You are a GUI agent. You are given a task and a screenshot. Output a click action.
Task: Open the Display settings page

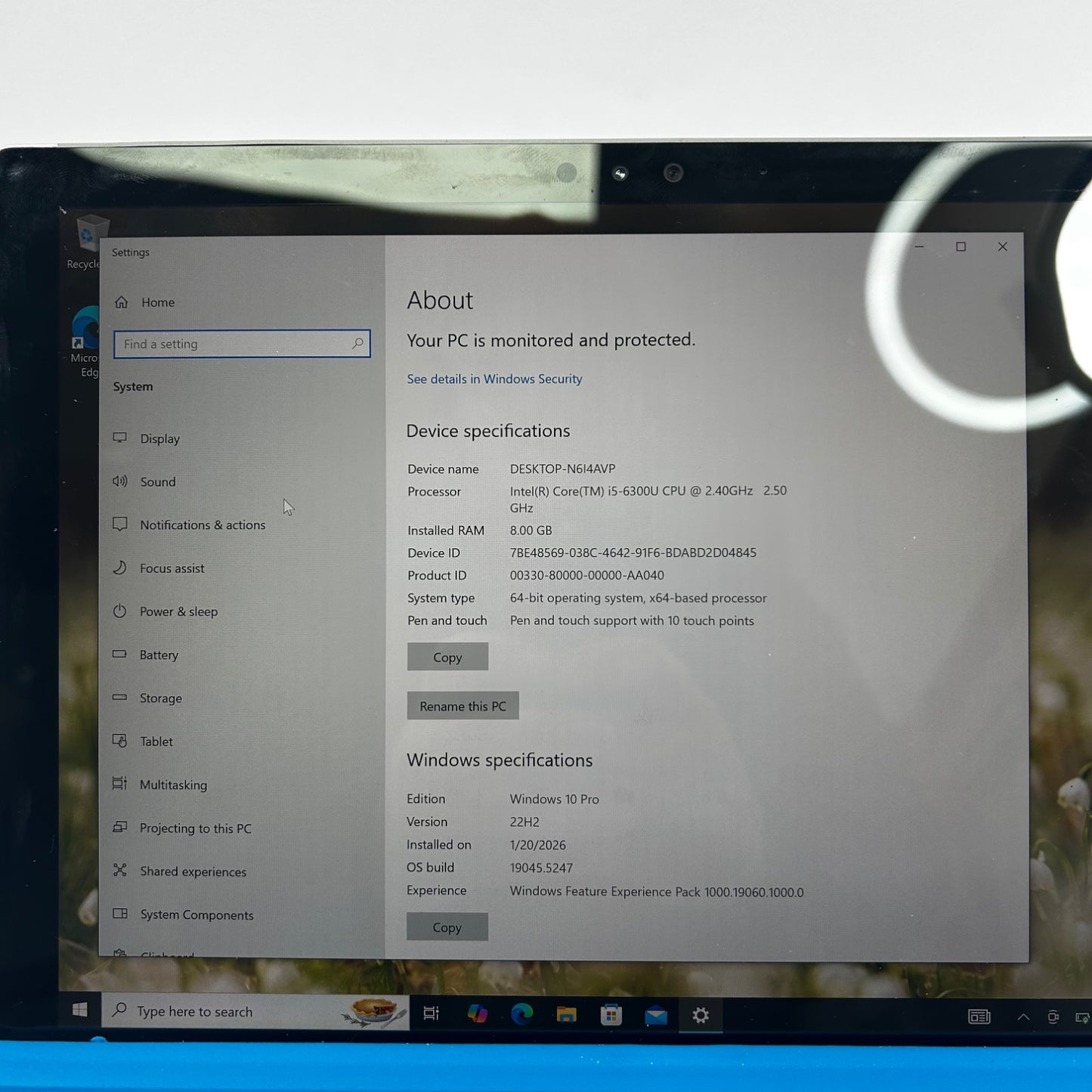tap(159, 439)
